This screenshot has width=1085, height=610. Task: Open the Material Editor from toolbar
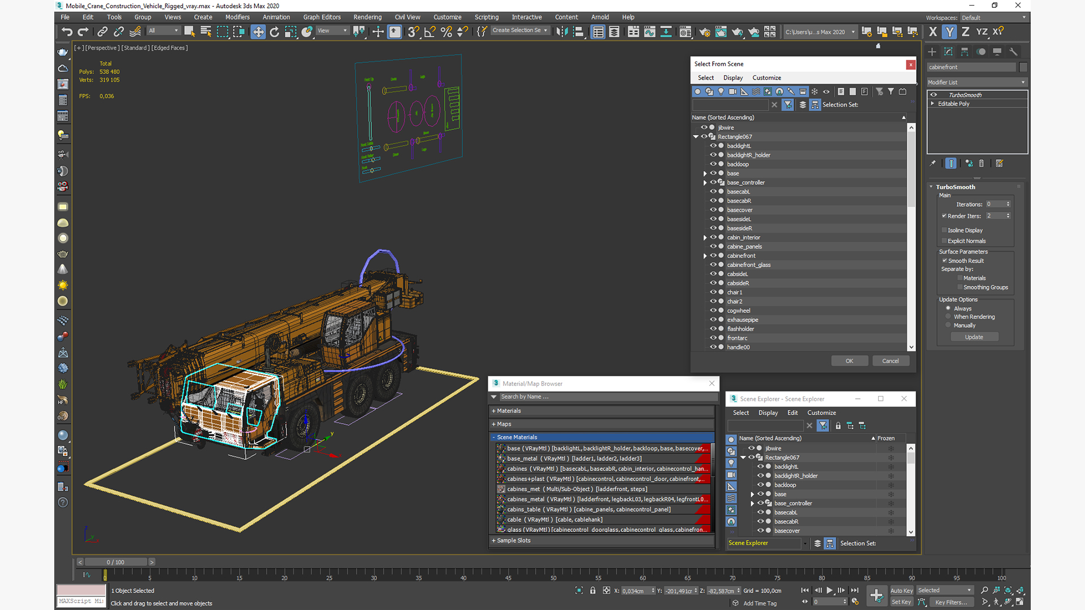685,32
